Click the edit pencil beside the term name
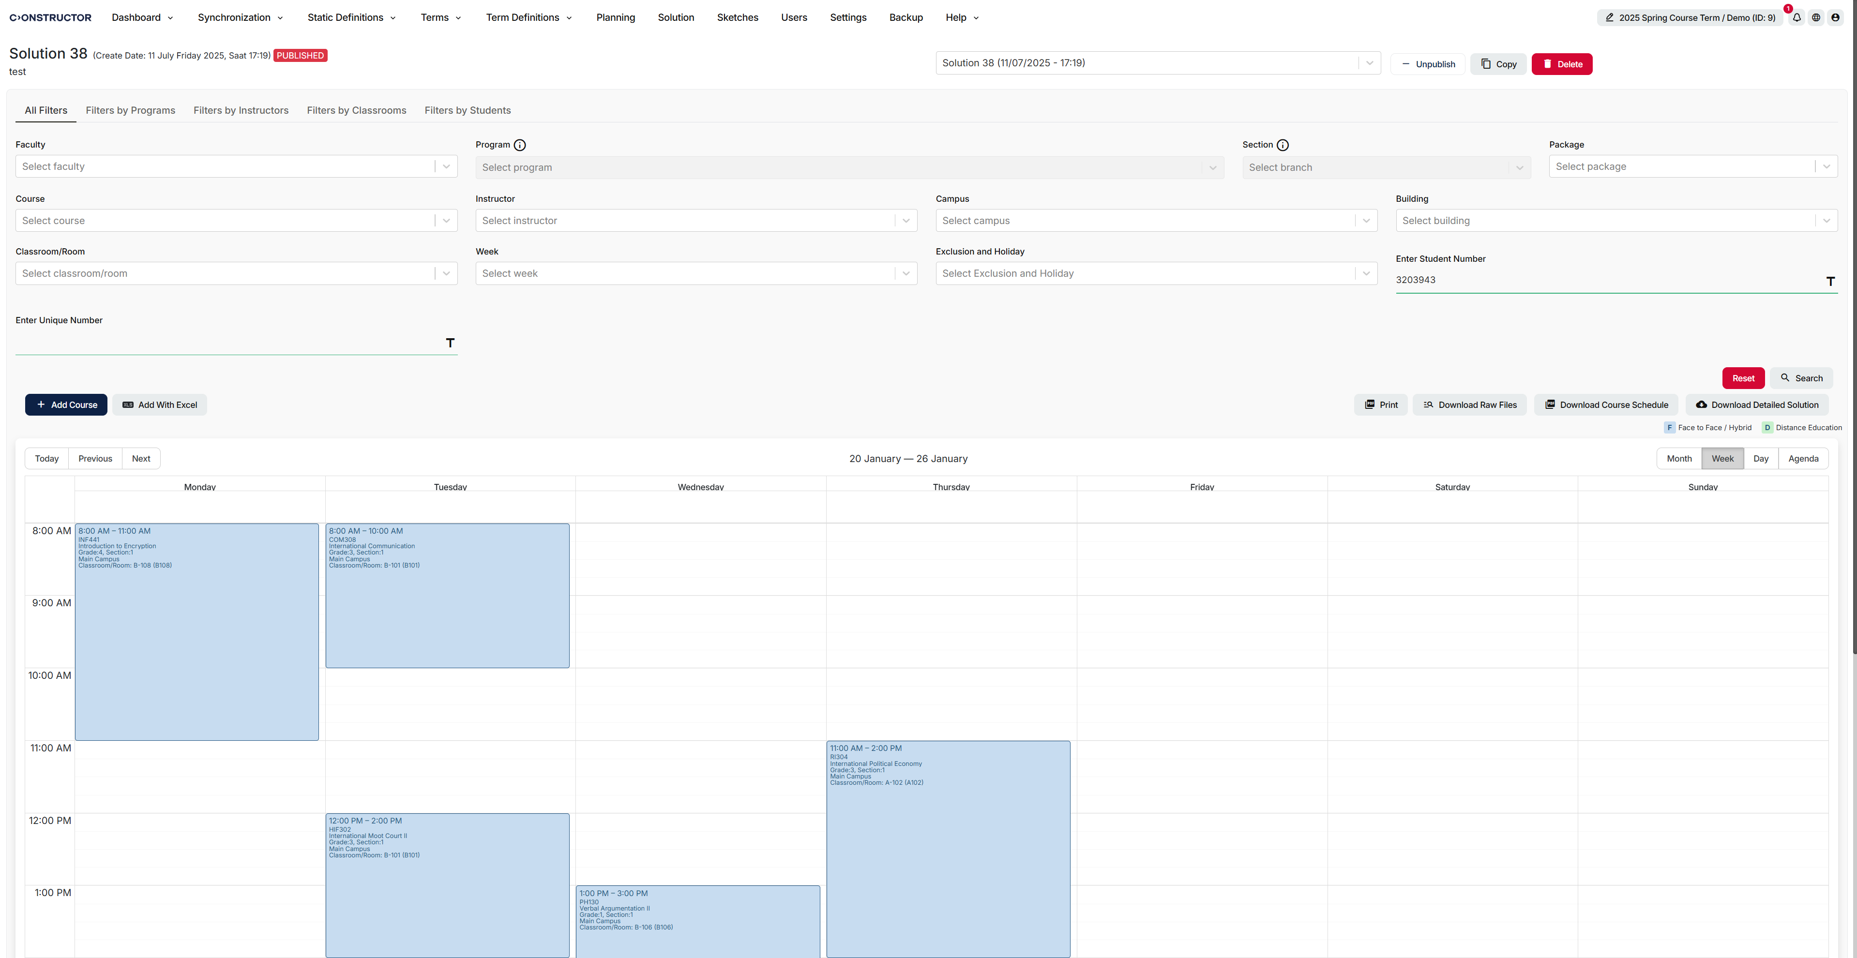The width and height of the screenshot is (1857, 958). [x=1609, y=17]
